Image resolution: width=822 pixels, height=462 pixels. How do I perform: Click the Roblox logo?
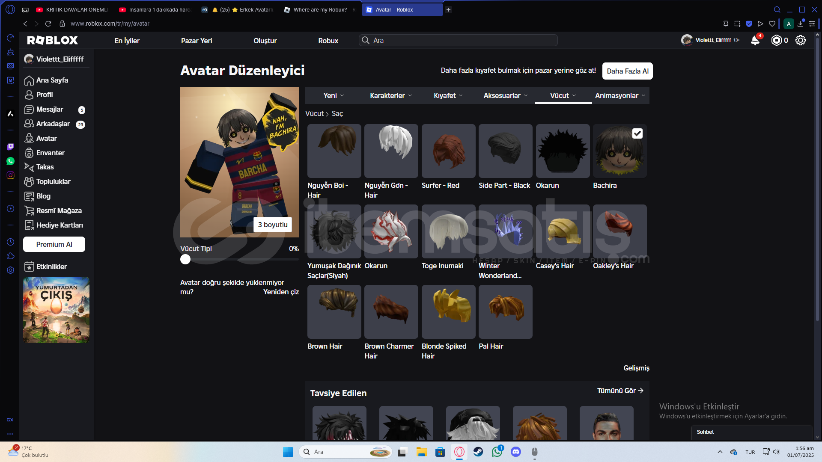coord(53,40)
